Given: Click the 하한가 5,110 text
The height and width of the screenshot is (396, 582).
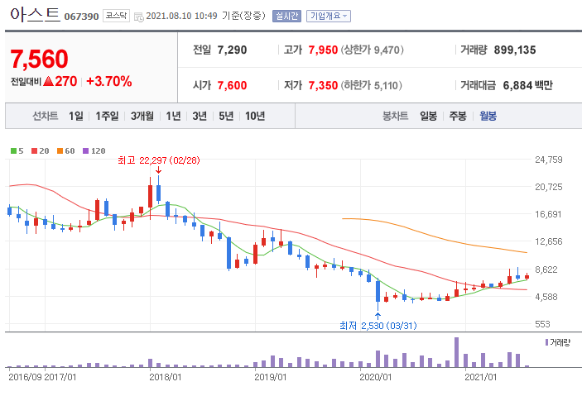Looking at the screenshot, I should [x=371, y=85].
